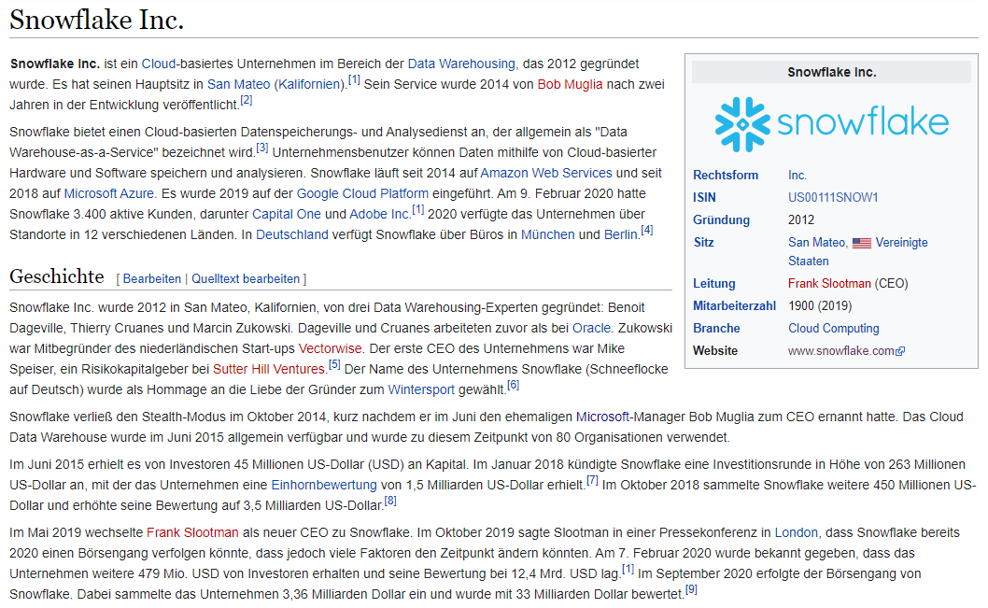Open the Gründung label link in infobox

[722, 220]
